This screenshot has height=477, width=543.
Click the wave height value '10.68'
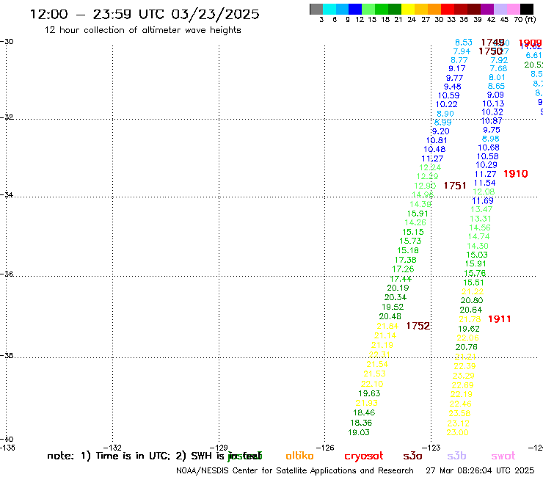point(488,148)
